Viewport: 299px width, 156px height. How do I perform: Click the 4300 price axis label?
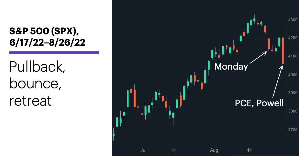coord(293,20)
